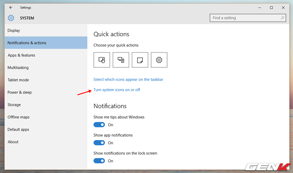Maximize the Settings window
This screenshot has height=173, width=293.
click(271, 7)
